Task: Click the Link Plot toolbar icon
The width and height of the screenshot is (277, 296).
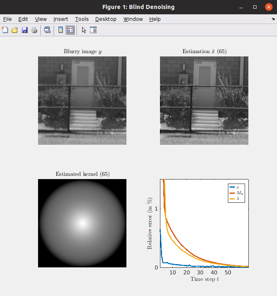Action: (x=47, y=30)
